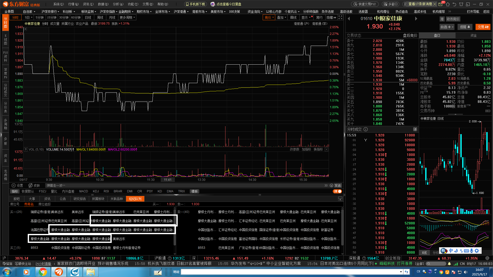Image resolution: width=493 pixels, height=277 pixels.
Task: Open the 系统 menu
Action: coord(58,4)
